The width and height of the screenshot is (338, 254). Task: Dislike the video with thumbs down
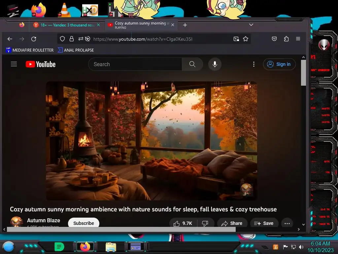pos(205,223)
